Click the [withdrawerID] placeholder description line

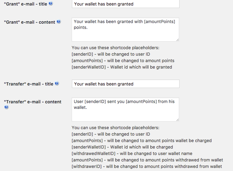point(147,166)
